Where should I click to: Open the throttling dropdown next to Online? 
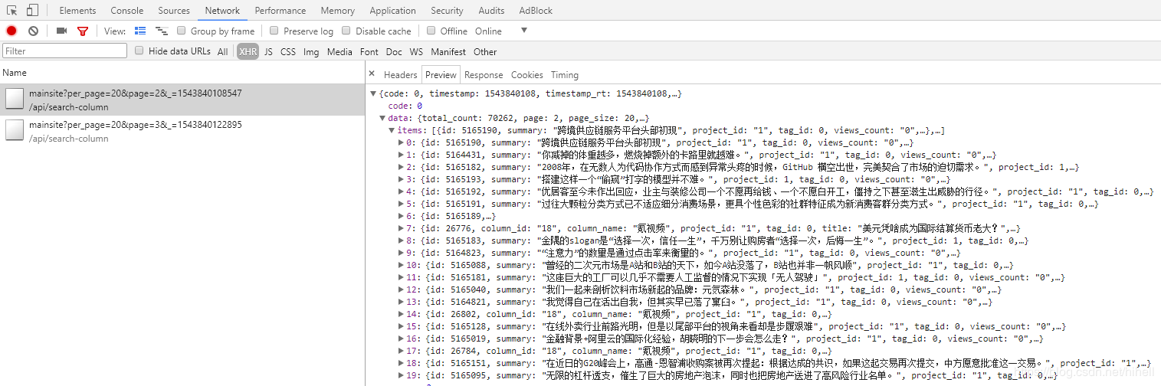[x=524, y=31]
